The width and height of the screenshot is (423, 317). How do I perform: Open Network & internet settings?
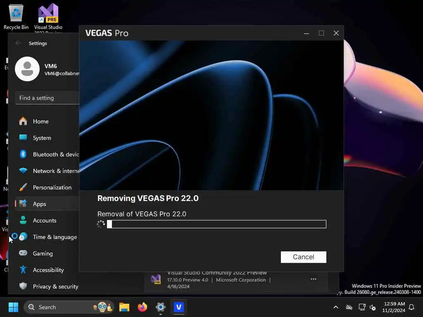tap(47, 171)
